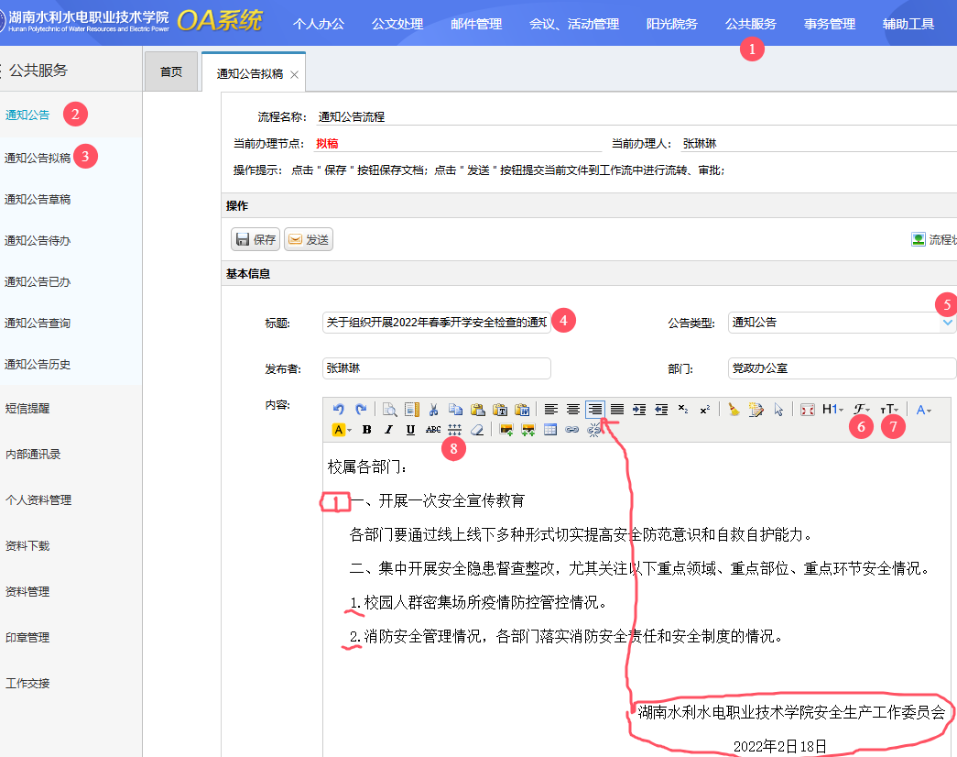Screen dimensions: 957x757
Task: Open 公文处理 in top menu
Action: point(397,24)
